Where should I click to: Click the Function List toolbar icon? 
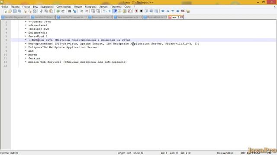[129, 11]
